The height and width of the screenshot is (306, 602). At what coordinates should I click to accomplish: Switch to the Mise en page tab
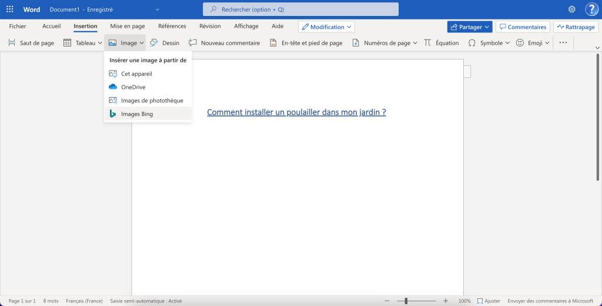127,26
